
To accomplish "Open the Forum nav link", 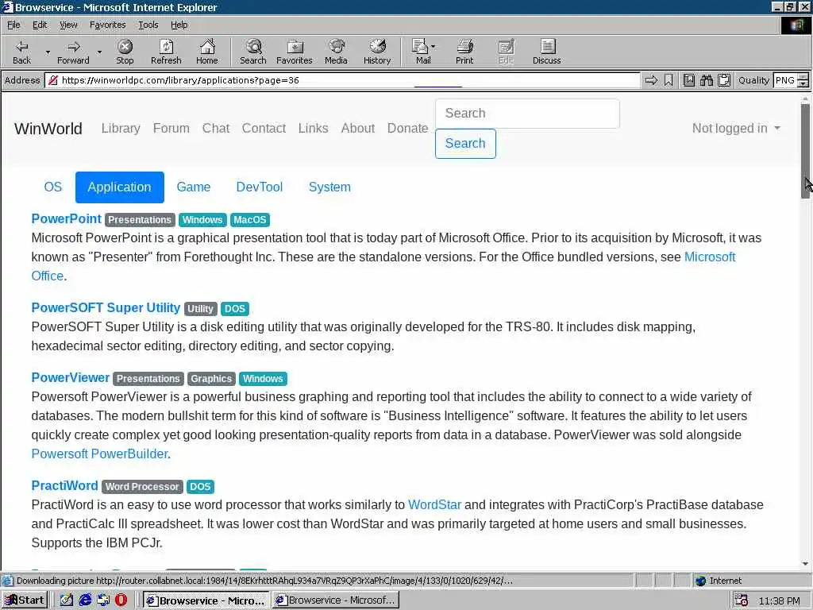I will pyautogui.click(x=171, y=128).
